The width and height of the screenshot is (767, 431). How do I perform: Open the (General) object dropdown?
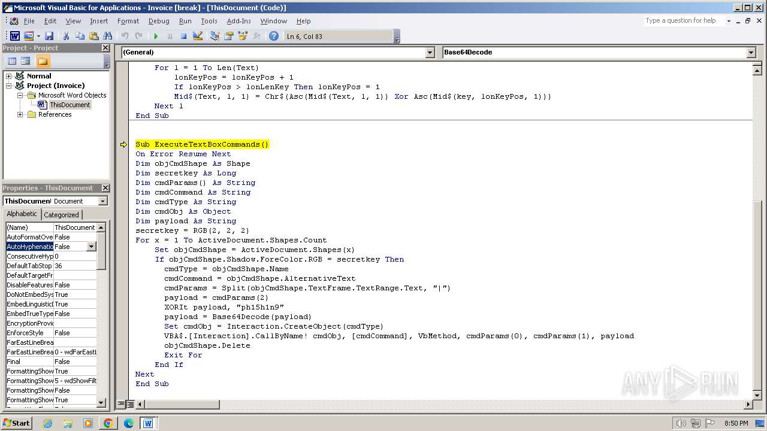pos(430,52)
